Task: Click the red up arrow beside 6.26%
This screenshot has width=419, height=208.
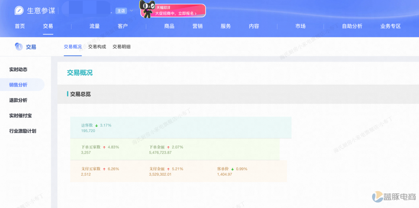Action: point(104,169)
